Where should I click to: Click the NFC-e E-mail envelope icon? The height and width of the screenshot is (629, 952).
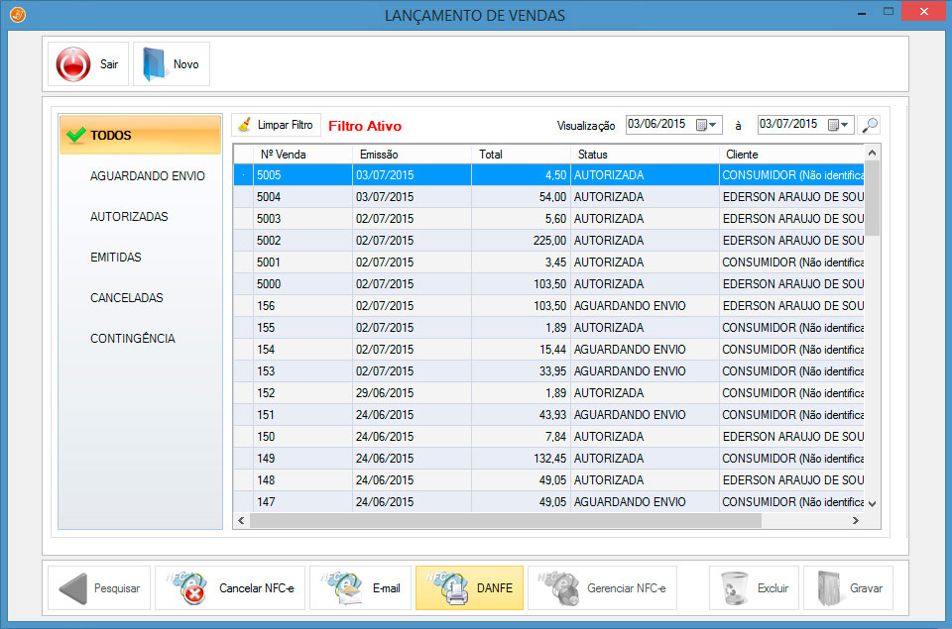click(342, 588)
